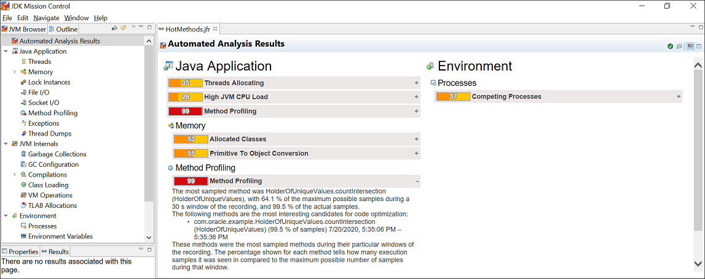705x279 pixels.
Task: Close the HotMethods.jfr editor tab
Action: click(x=215, y=29)
